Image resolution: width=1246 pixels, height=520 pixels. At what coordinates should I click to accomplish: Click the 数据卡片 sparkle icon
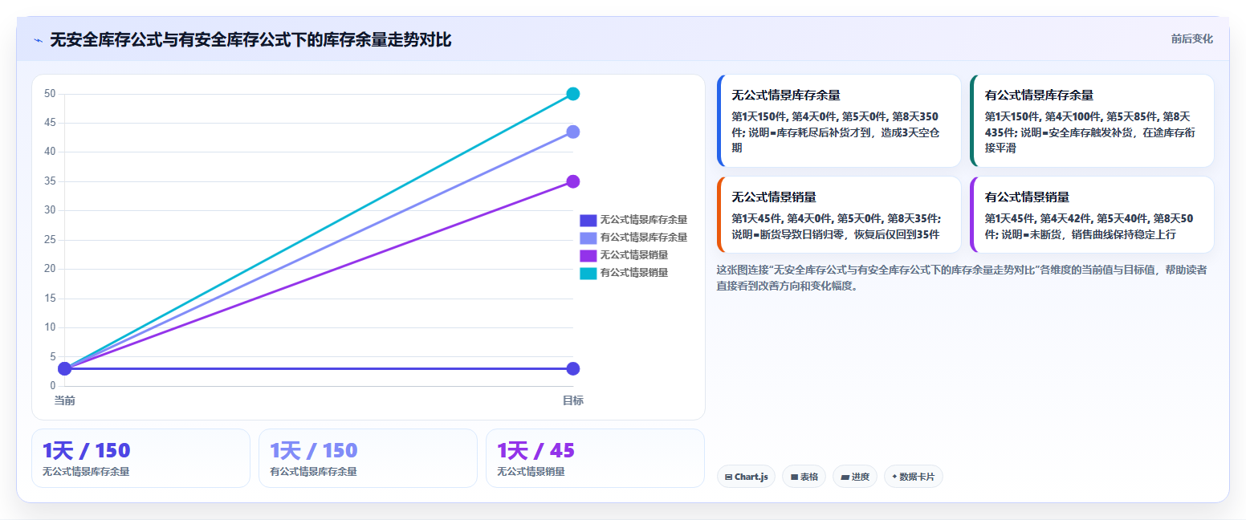[894, 477]
